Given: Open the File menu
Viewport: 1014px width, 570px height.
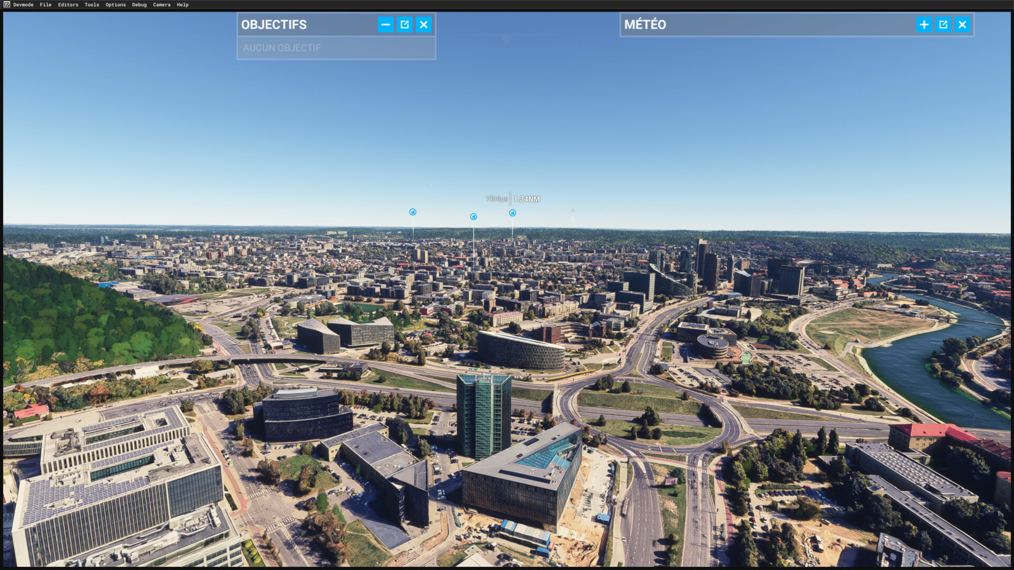Looking at the screenshot, I should (x=46, y=5).
